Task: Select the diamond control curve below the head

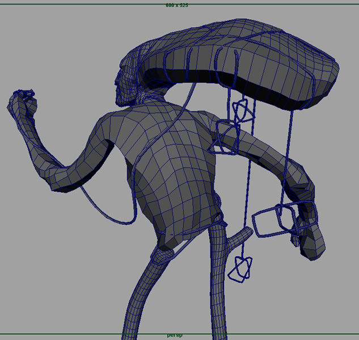Action: click(243, 110)
